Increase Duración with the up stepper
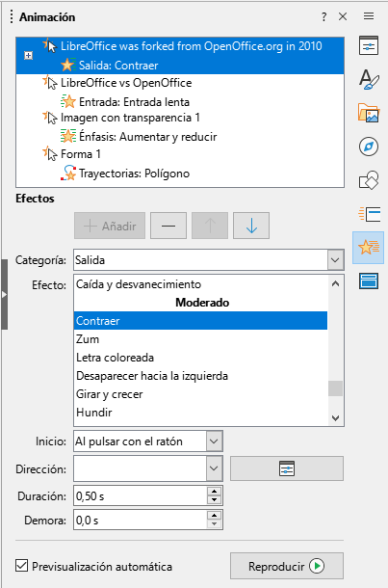This screenshot has height=588, width=388. click(214, 492)
